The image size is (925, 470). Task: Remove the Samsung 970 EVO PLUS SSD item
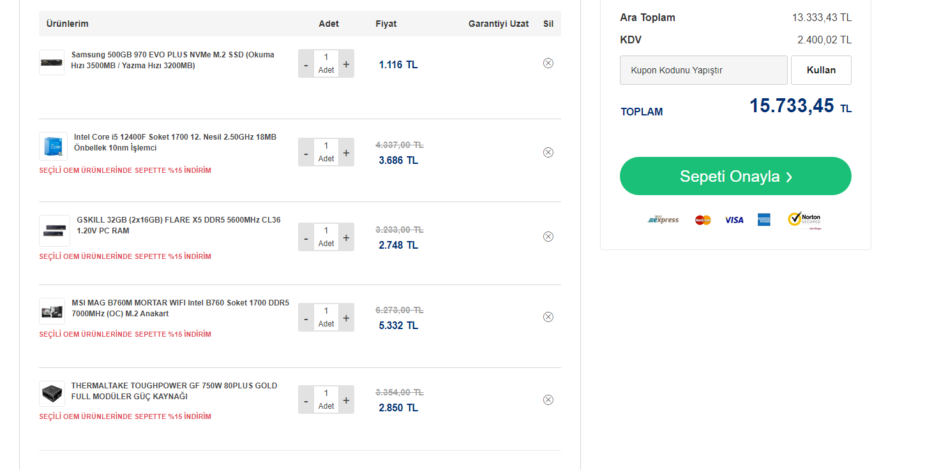click(x=548, y=63)
